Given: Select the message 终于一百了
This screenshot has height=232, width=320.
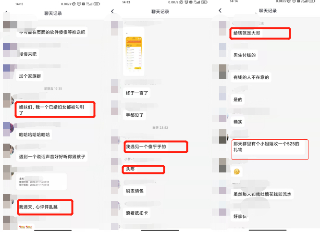Looking at the screenshot, I should click(137, 93).
